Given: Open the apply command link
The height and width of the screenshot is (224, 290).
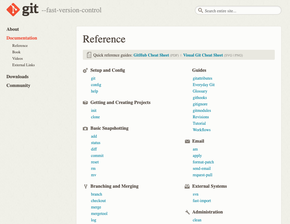Looking at the screenshot, I should (197, 156).
